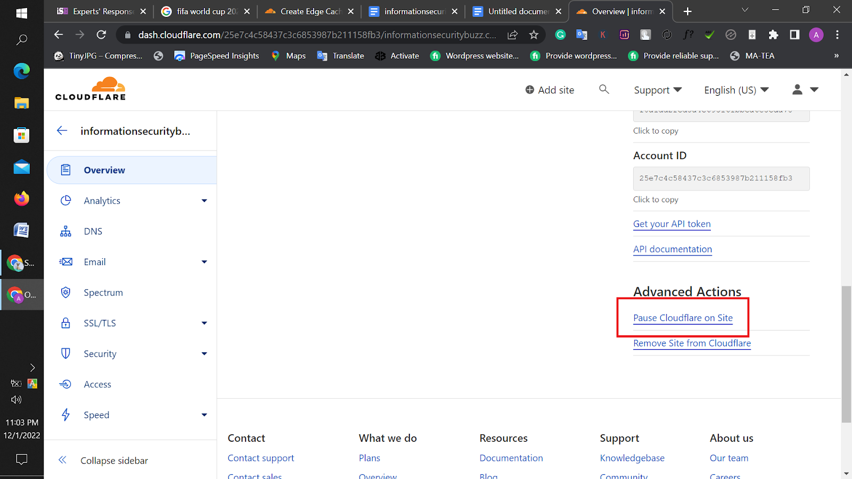Click the Chrome address bar URL

(317, 35)
